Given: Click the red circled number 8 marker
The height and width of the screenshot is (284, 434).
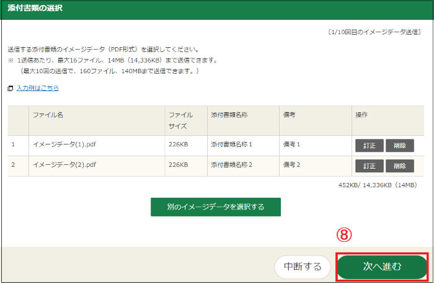Looking at the screenshot, I should pos(344,235).
